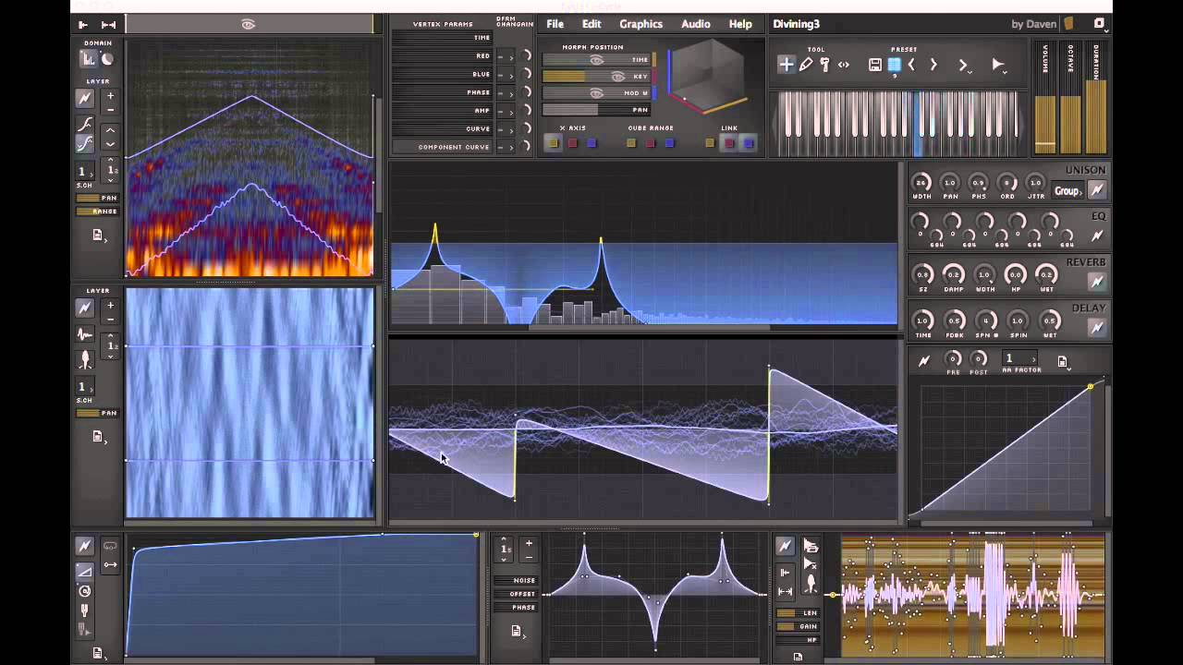Toggle the EQ effect enable button
Image resolution: width=1183 pixels, height=665 pixels.
(x=1097, y=236)
